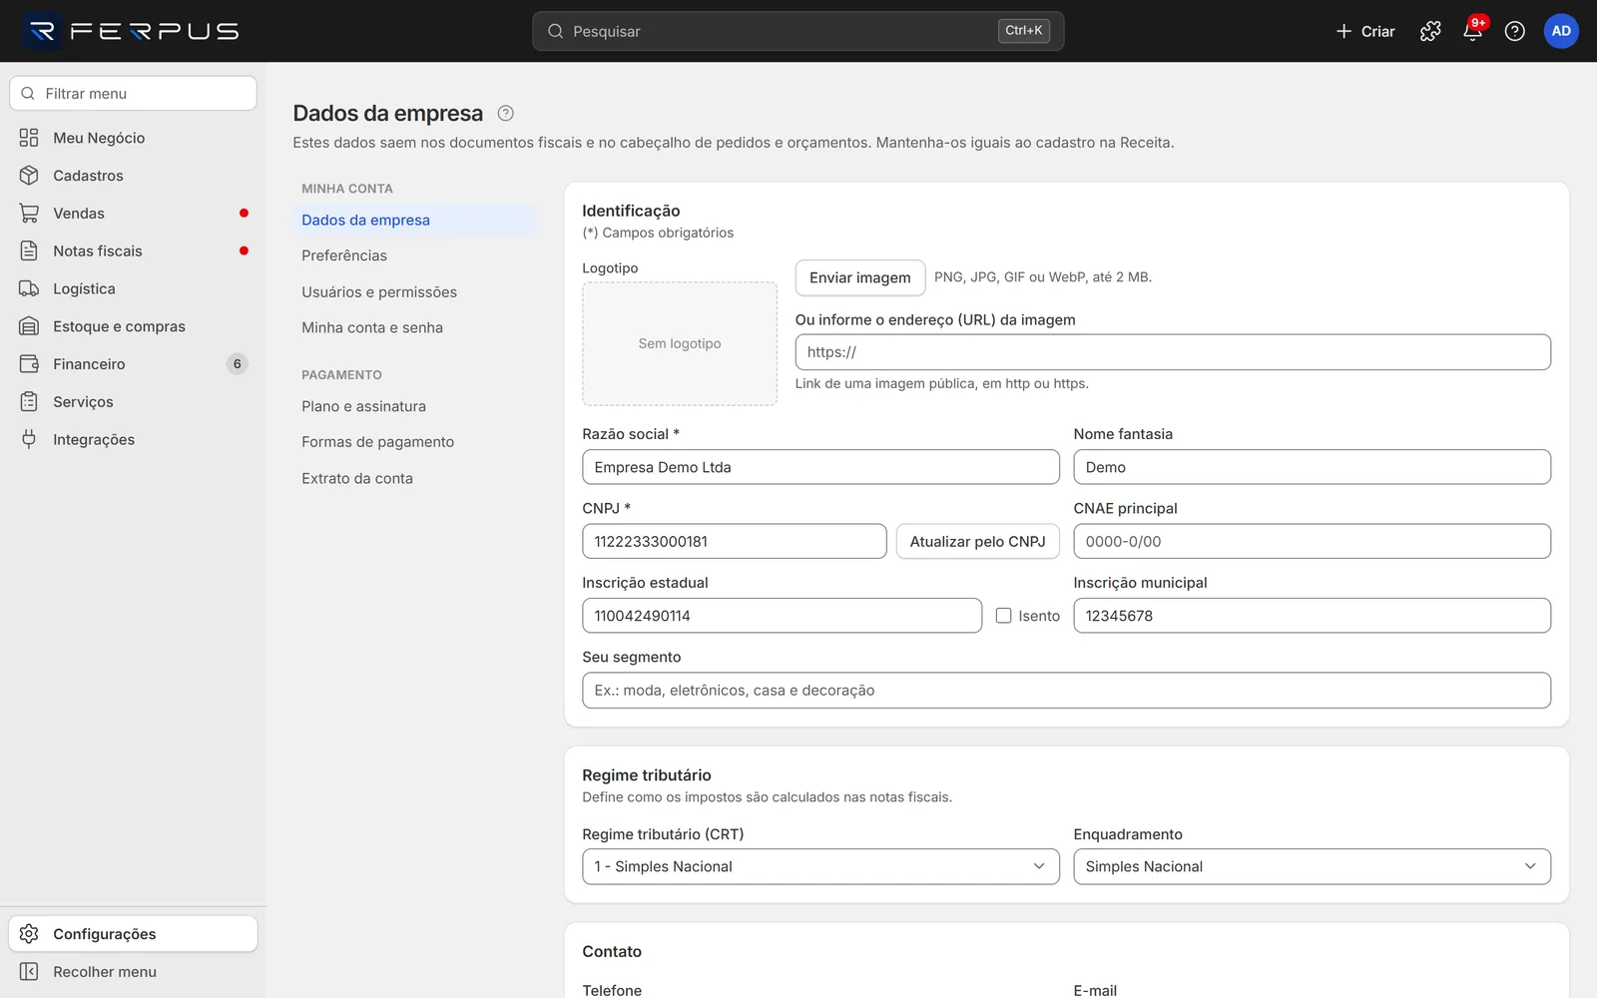Open Preferências settings section
Viewport: 1597px width, 998px height.
point(414,255)
